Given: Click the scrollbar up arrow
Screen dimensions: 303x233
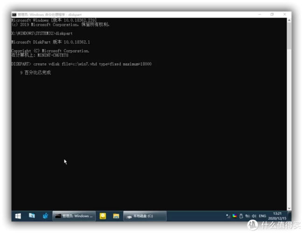Looking at the screenshot, I should 289,20.
